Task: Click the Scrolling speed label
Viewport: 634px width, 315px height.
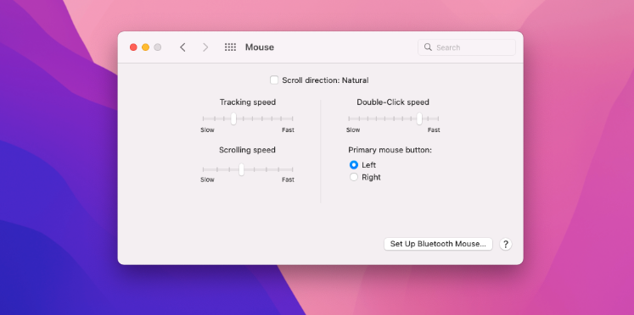Action: point(247,150)
